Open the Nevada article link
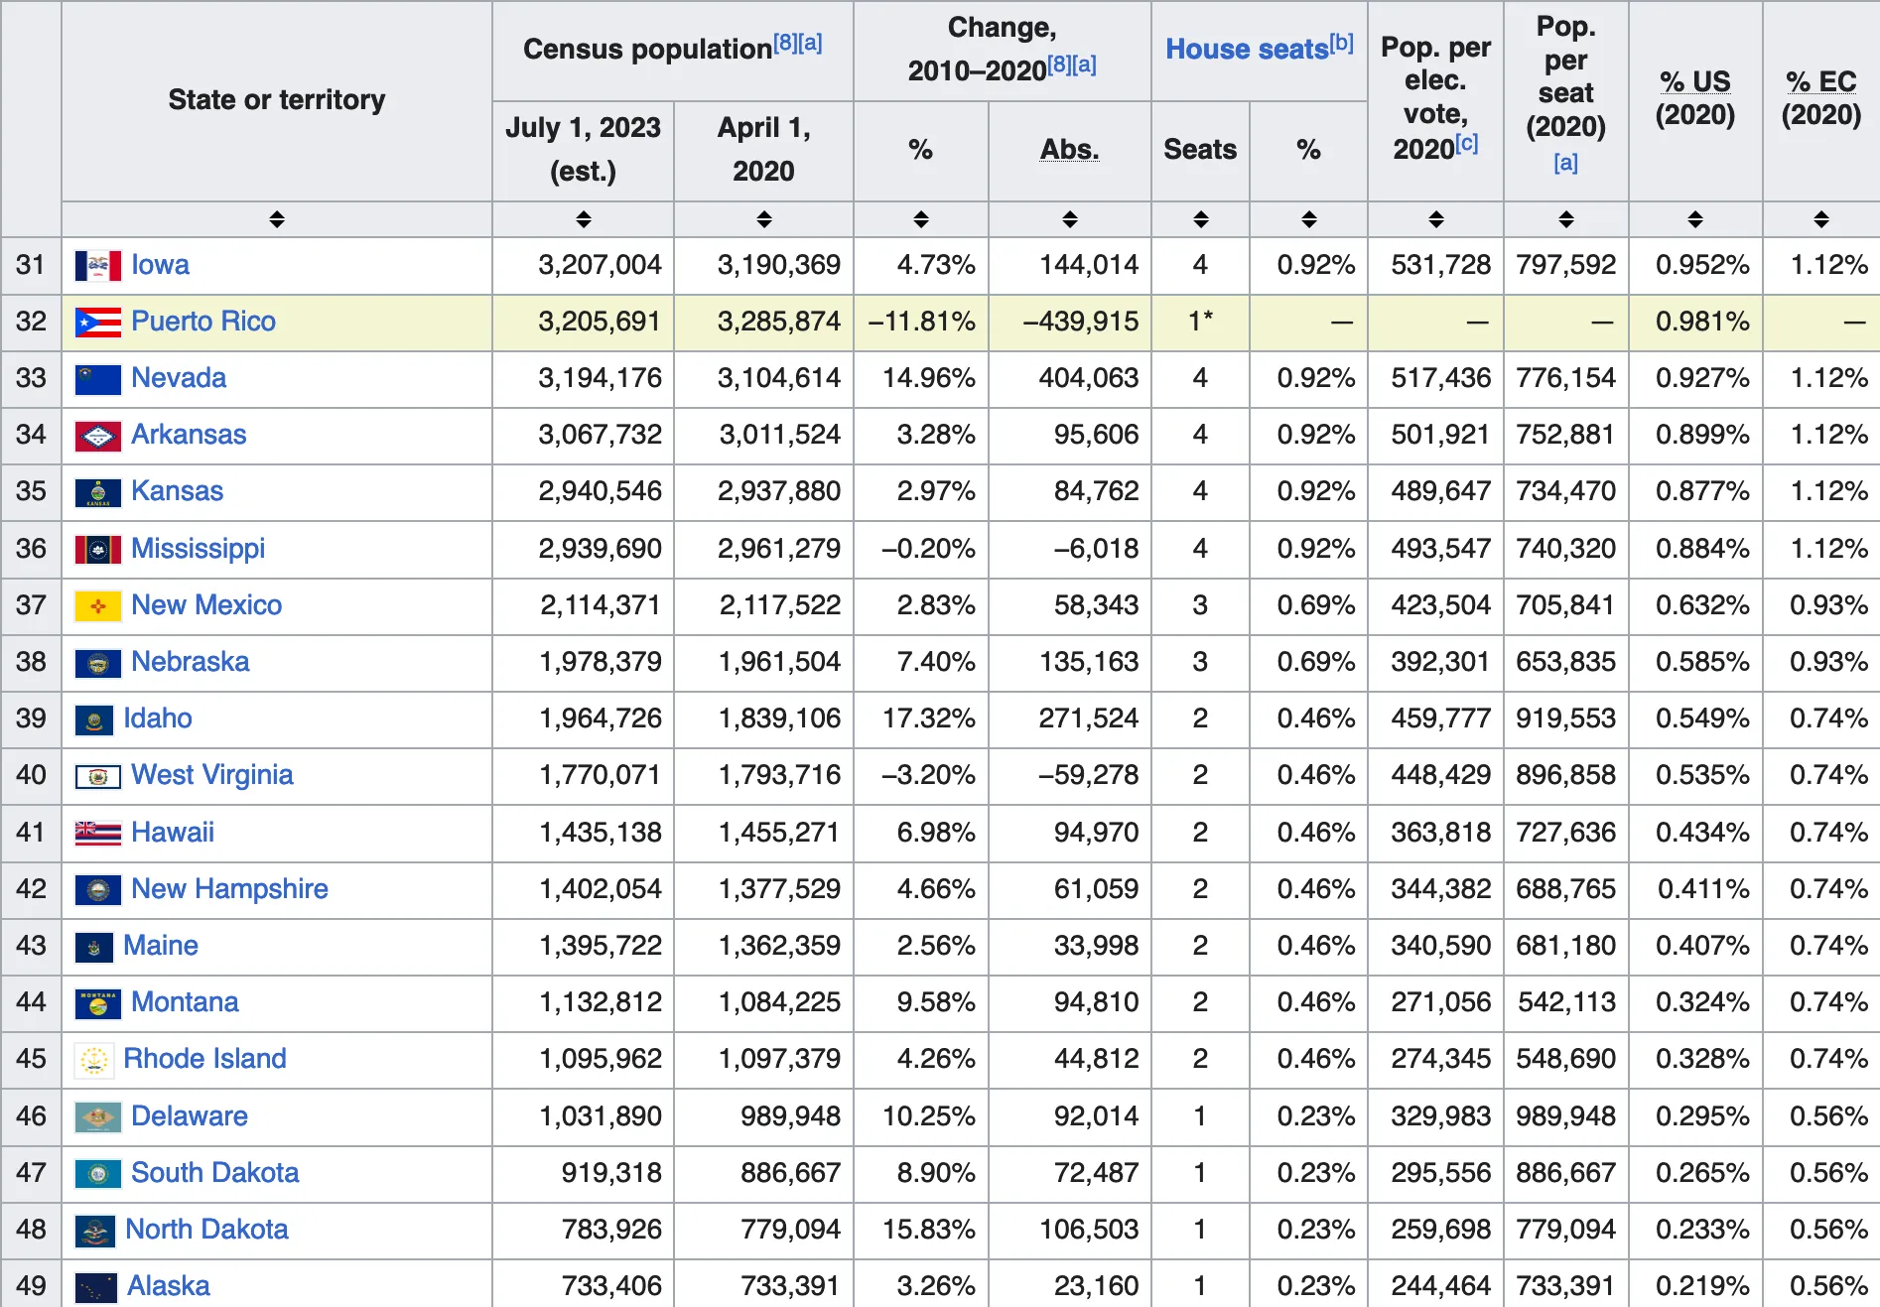The height and width of the screenshot is (1307, 1880). coord(179,378)
